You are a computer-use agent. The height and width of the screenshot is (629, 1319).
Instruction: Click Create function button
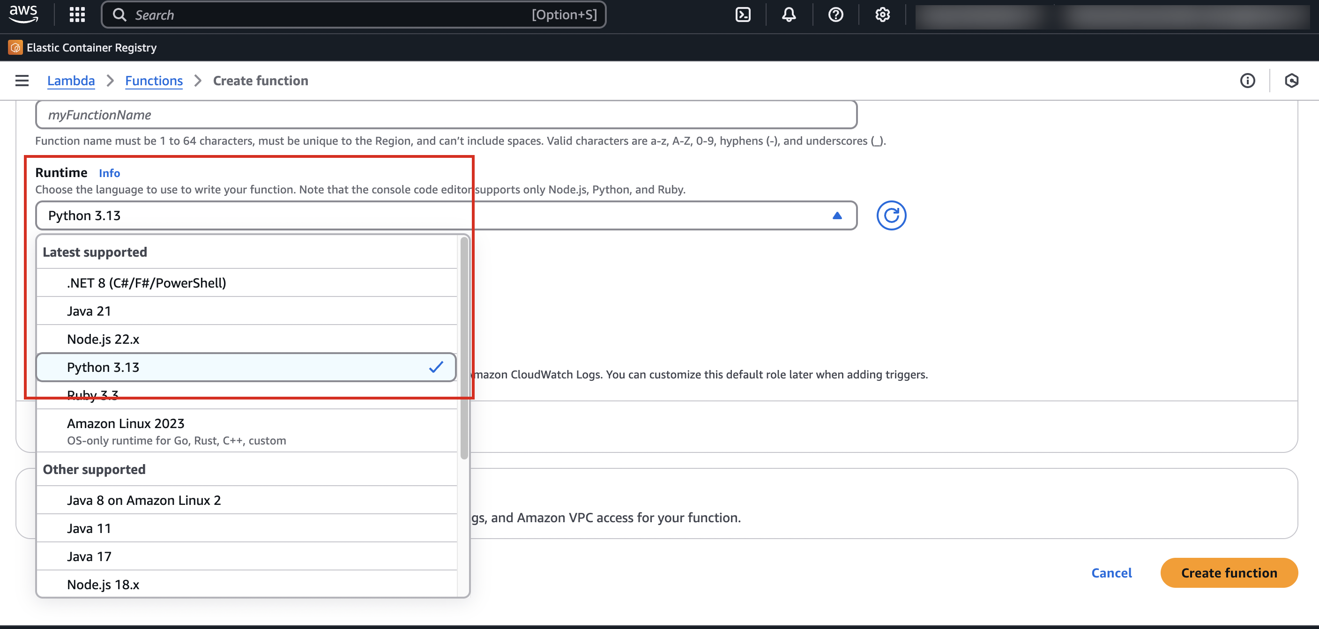pyautogui.click(x=1229, y=573)
